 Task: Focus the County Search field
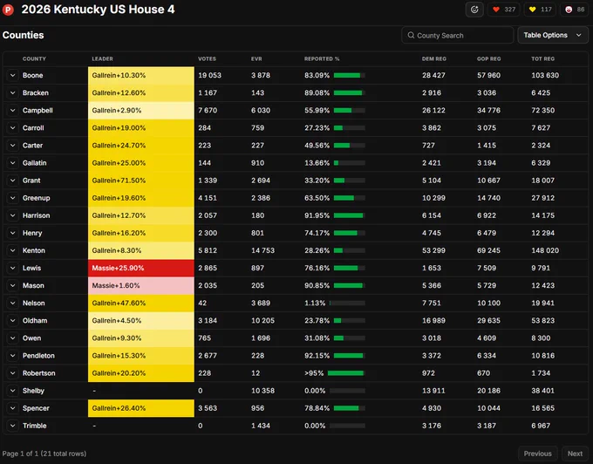pyautogui.click(x=457, y=35)
